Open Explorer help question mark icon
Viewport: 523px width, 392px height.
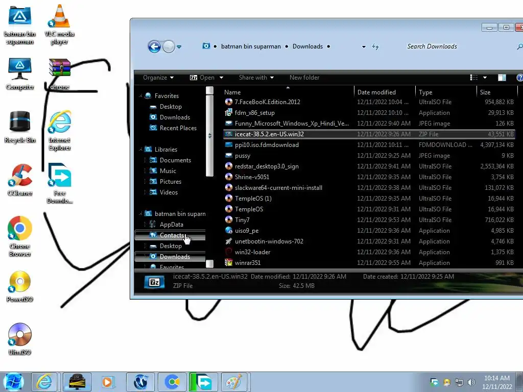519,78
